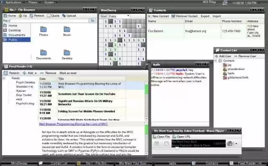Click New Contact in Contacts window

(x=158, y=16)
